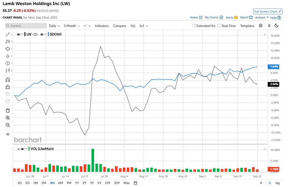Select the Max time range

pyautogui.click(x=127, y=183)
